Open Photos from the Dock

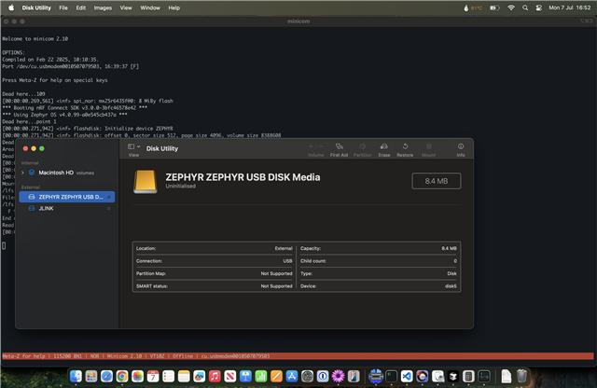click(137, 376)
